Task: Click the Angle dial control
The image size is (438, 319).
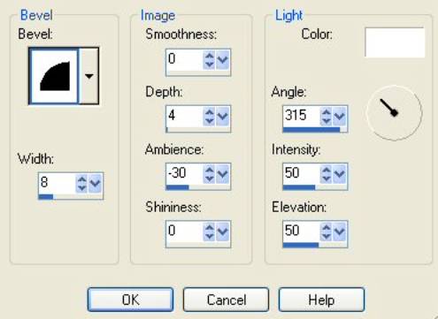Action: [395, 113]
